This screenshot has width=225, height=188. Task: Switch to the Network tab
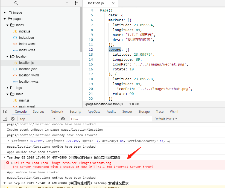pos(57,112)
